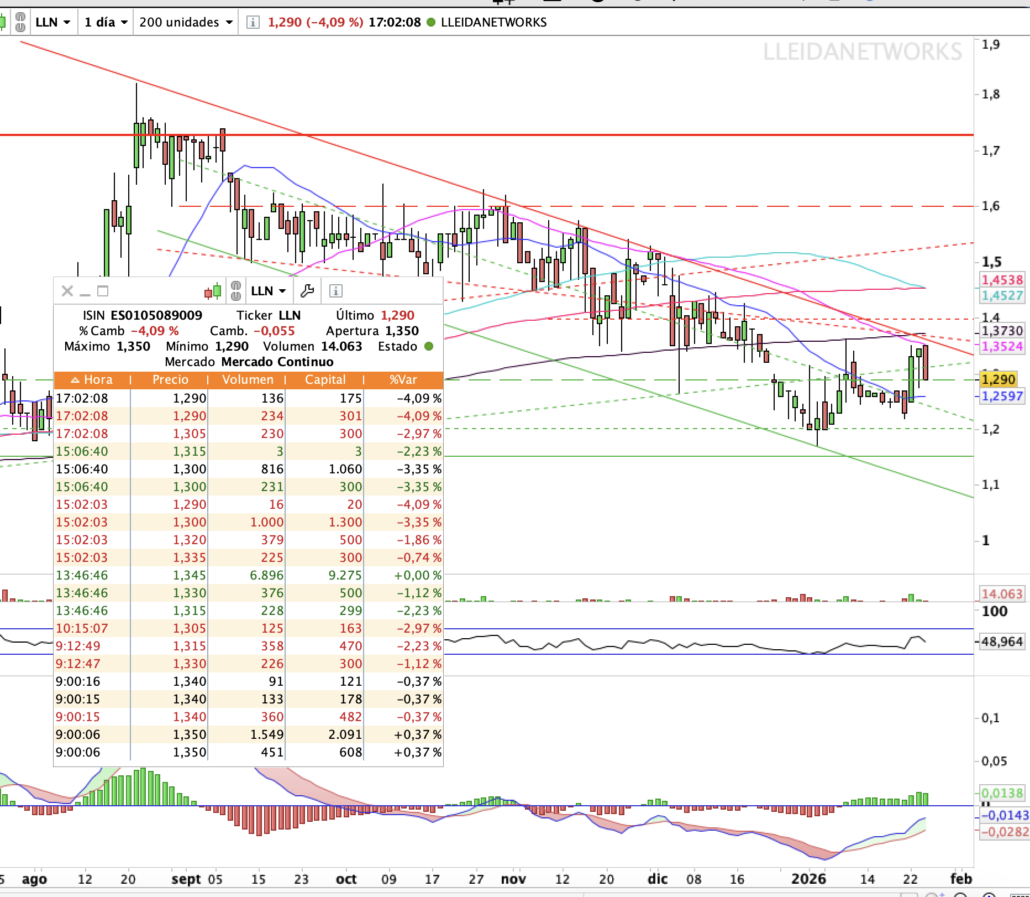Open the wrench settings tool in ticker panel
The width and height of the screenshot is (1030, 897).
307,291
